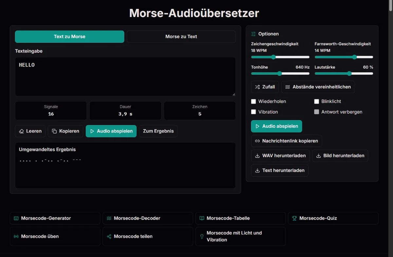This screenshot has width=393, height=257.
Task: Click the Zufall shuffle button
Action: click(x=265, y=87)
